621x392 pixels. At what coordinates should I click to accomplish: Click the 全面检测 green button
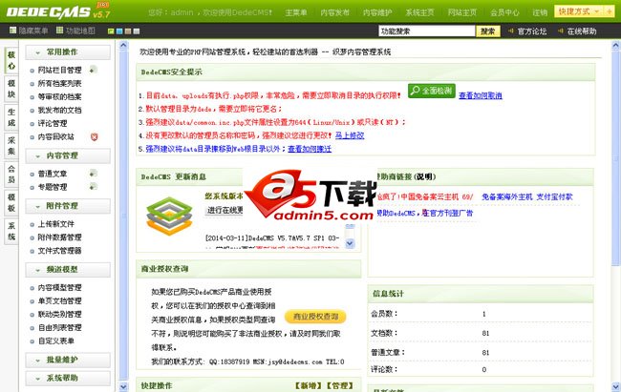431,91
